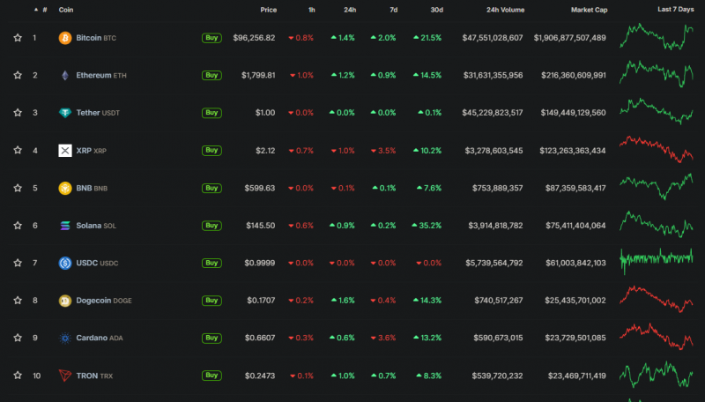This screenshot has width=705, height=402.
Task: Click the Solana logo icon
Action: (x=64, y=226)
